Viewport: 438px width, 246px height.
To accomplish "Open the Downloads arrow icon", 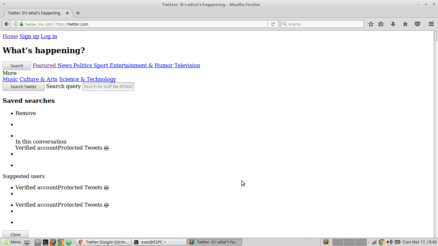I will [x=393, y=24].
